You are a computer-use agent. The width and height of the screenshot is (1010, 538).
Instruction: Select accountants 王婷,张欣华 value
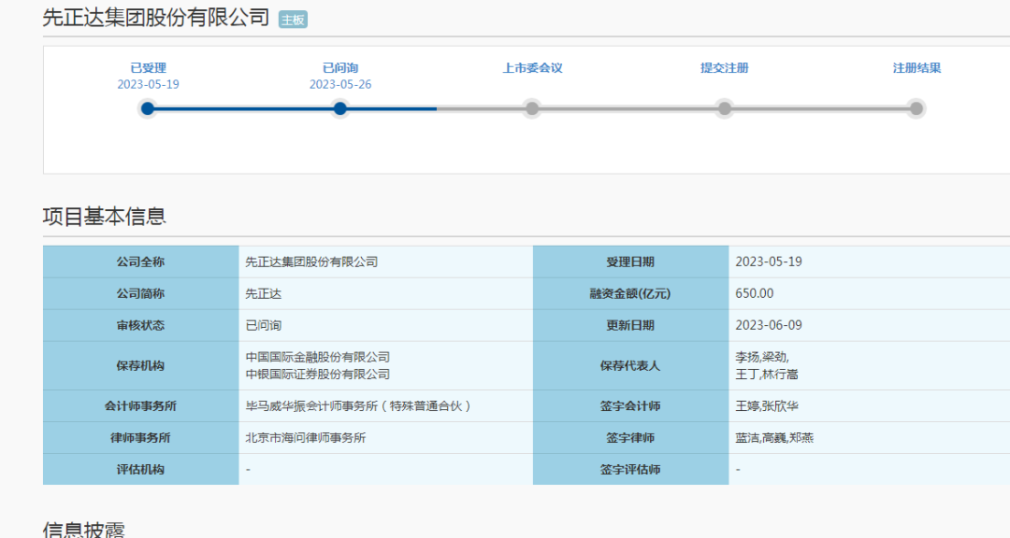coord(767,406)
